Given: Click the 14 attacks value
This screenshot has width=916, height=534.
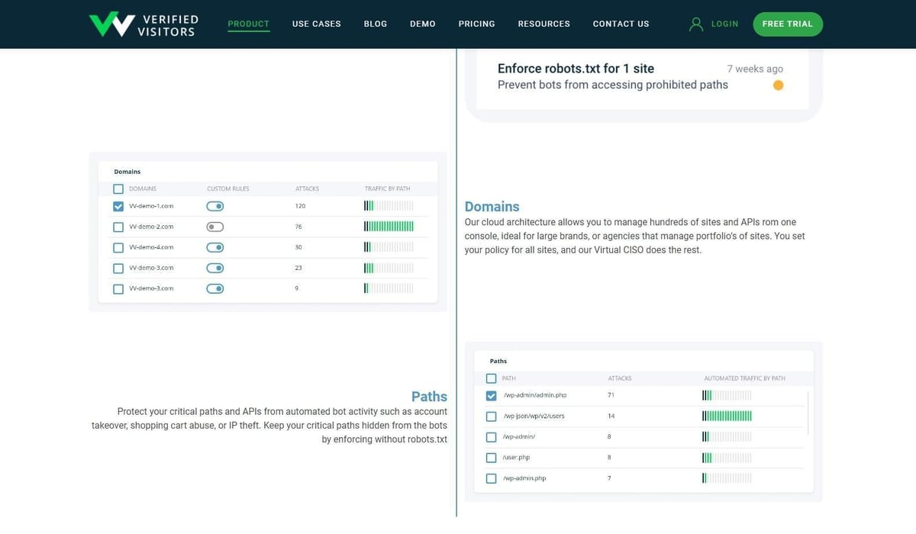Looking at the screenshot, I should pyautogui.click(x=611, y=417).
